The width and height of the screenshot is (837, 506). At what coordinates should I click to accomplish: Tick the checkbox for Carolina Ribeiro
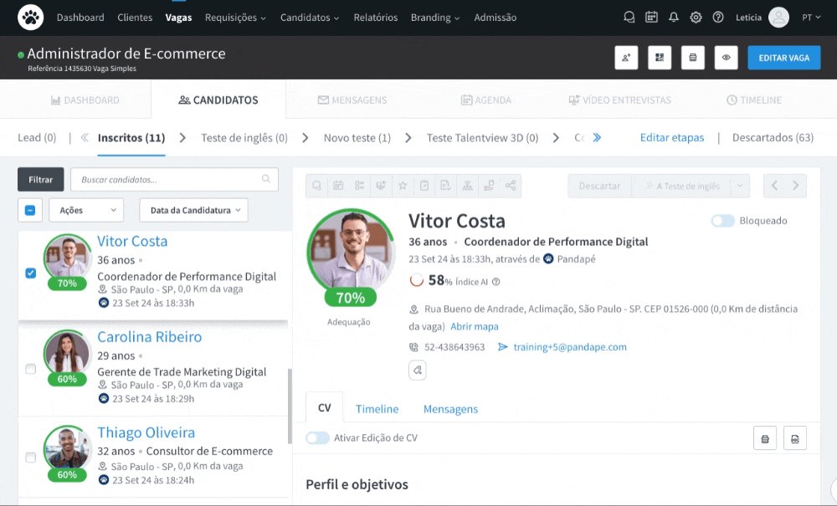click(31, 369)
